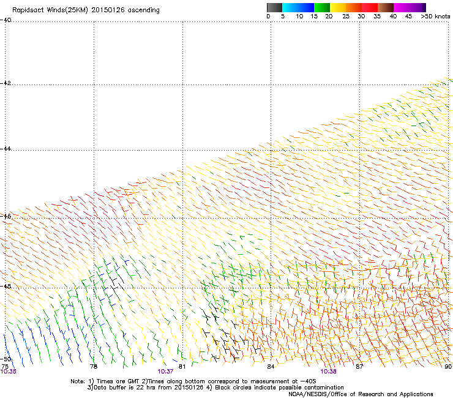The height and width of the screenshot is (398, 453).
Task: Click the purple 10:37 time stamp
Action: pos(165,372)
